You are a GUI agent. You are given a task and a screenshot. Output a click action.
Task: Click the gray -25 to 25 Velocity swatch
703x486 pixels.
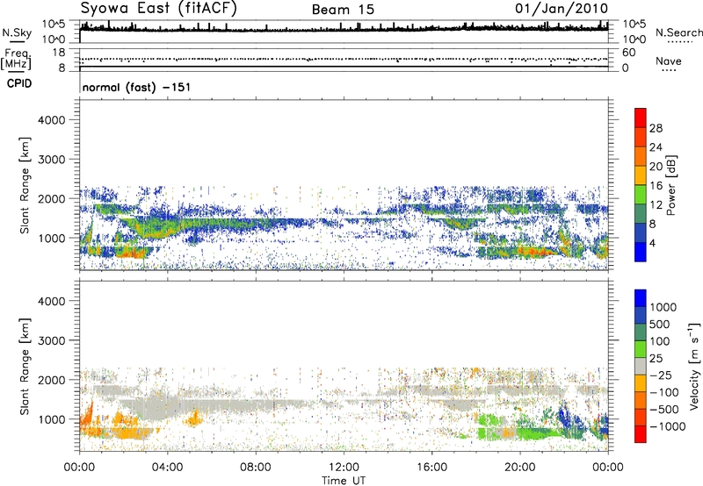[641, 366]
